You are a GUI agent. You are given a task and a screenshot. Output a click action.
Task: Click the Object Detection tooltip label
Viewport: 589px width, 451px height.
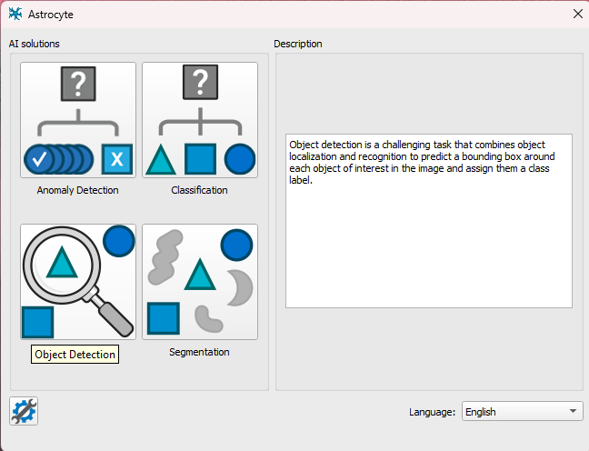[x=75, y=355]
